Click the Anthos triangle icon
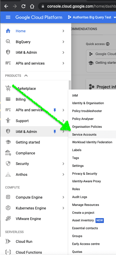116x255 pixels. (8, 174)
